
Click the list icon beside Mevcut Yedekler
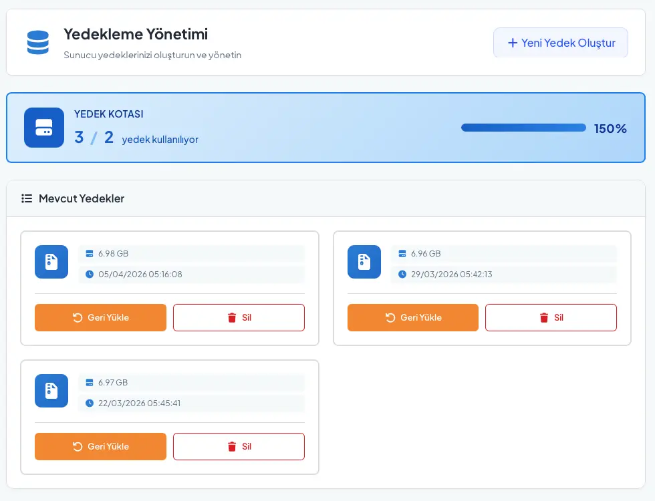[x=27, y=198]
